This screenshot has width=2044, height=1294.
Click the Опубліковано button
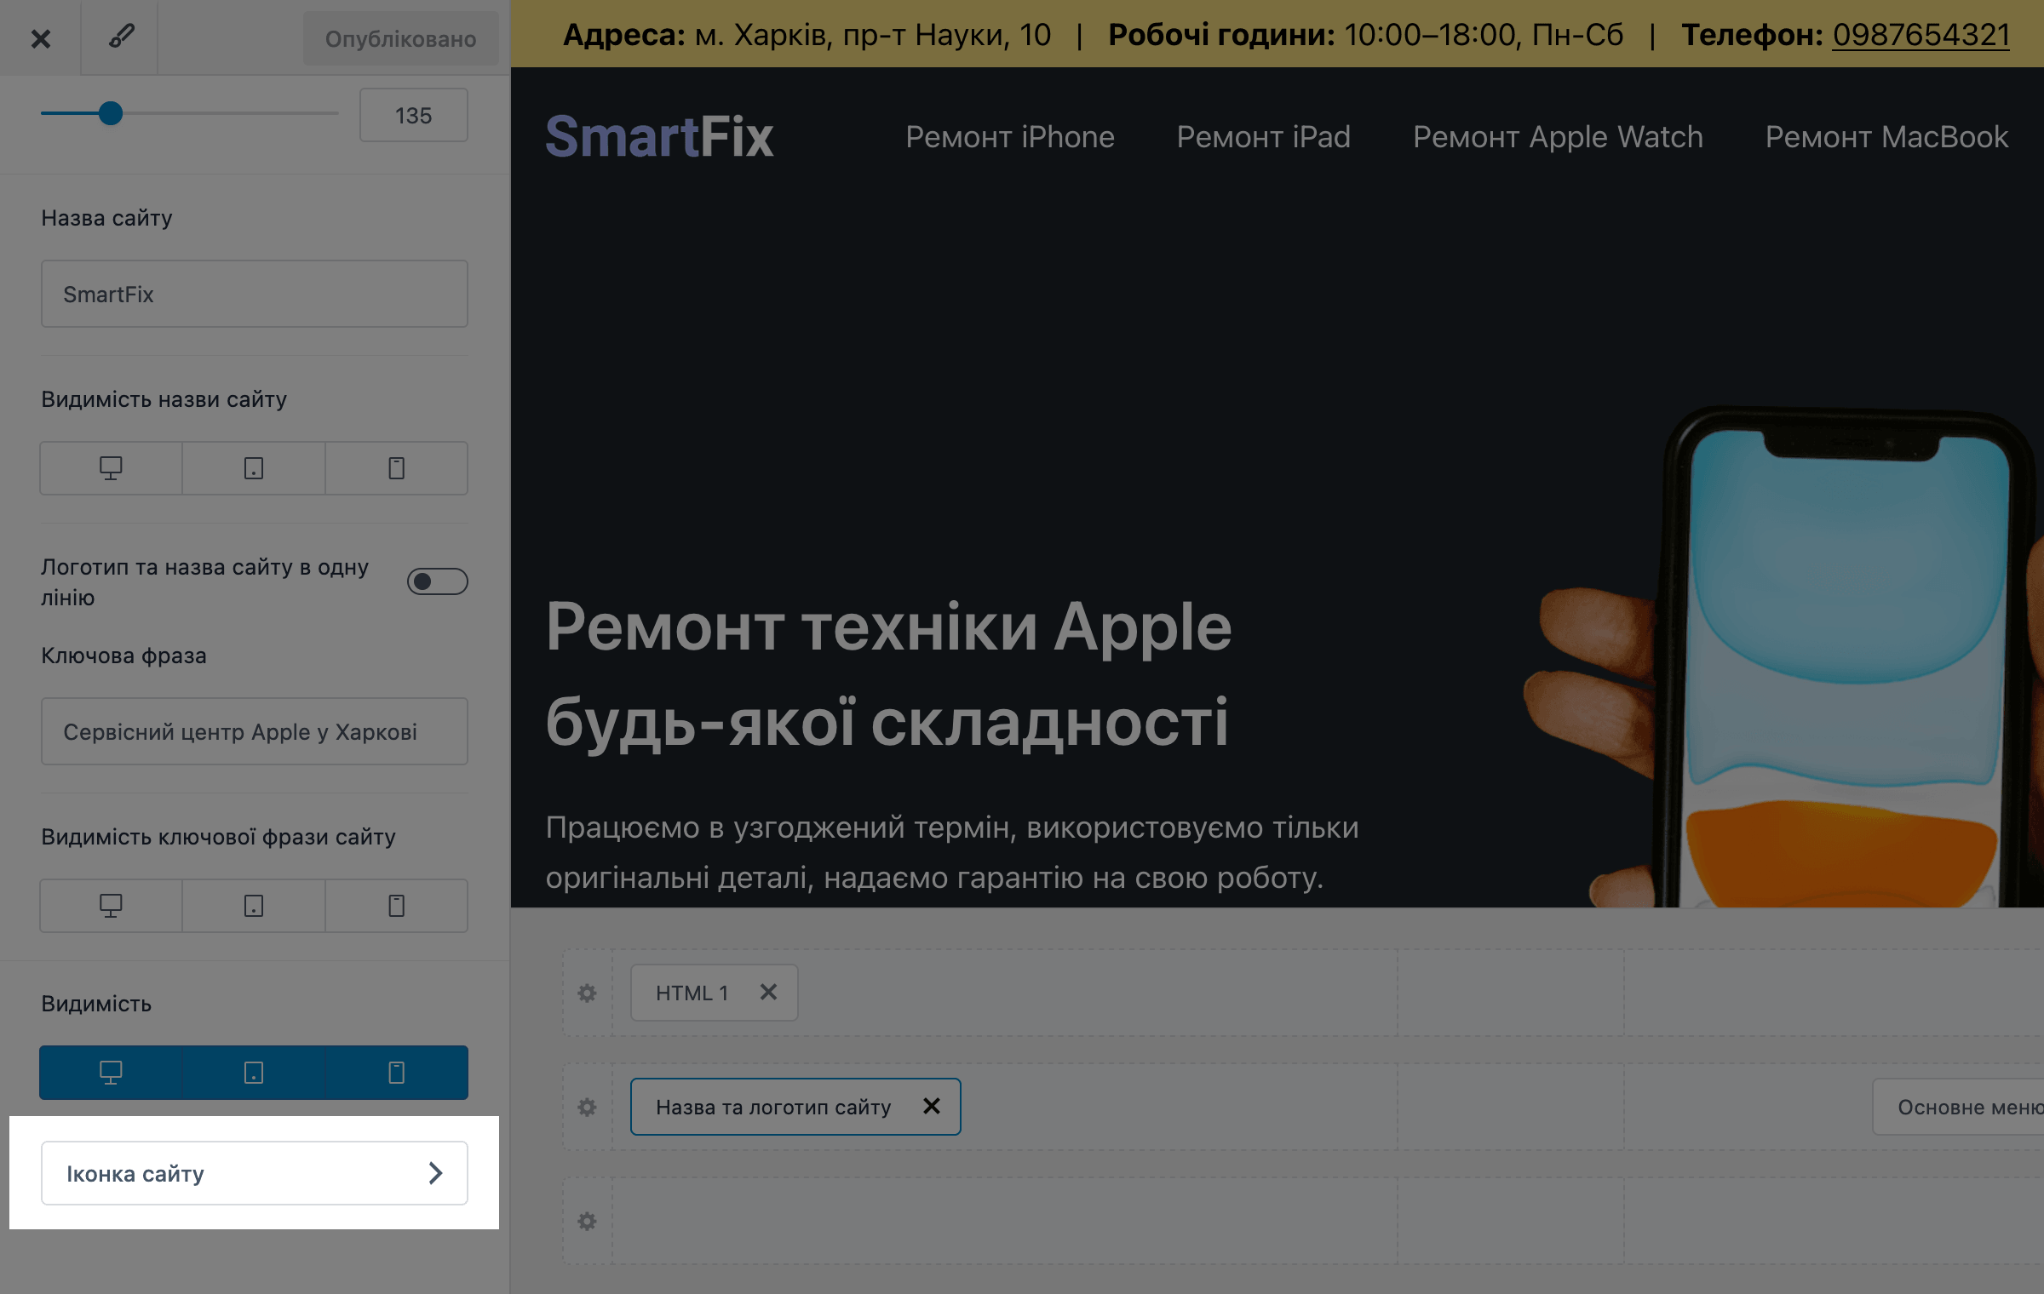pyautogui.click(x=400, y=38)
